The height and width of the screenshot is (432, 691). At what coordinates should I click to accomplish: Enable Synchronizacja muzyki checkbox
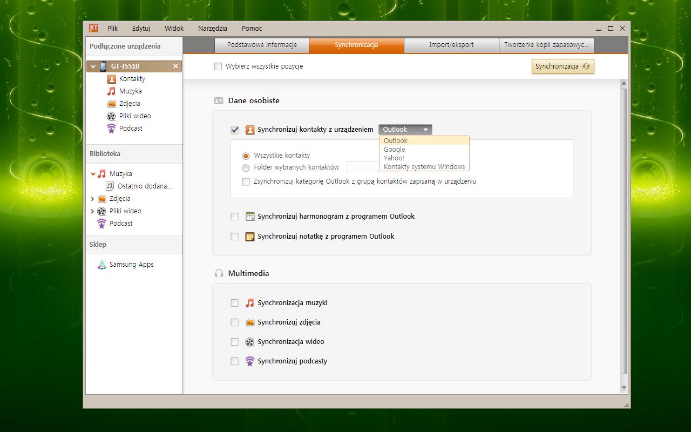click(x=234, y=303)
